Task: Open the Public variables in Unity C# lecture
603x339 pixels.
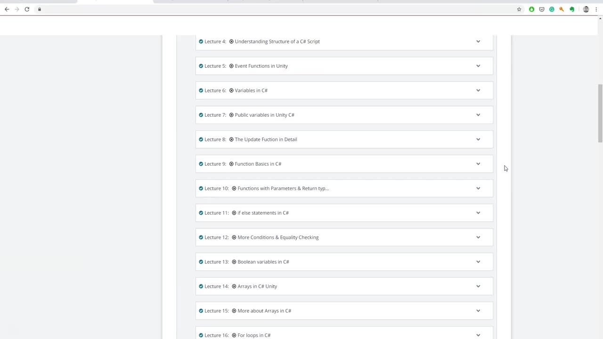Action: (264, 115)
